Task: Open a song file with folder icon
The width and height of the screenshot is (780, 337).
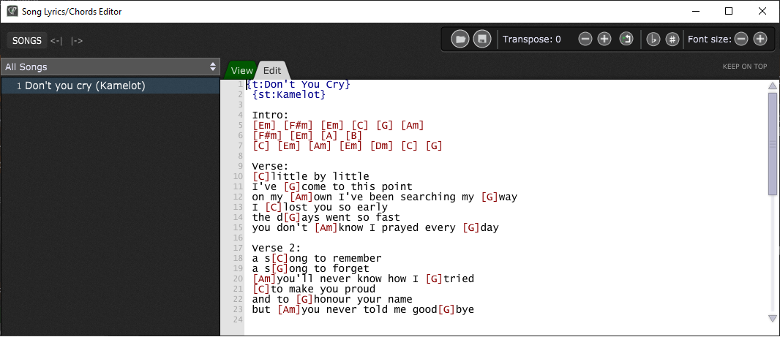Action: (x=460, y=39)
